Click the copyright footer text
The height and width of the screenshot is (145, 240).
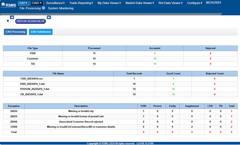[x=120, y=143]
